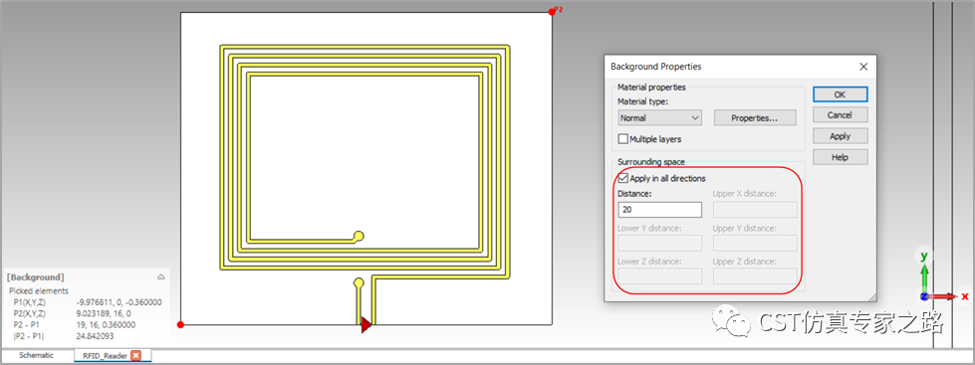Screen dimensions: 975x365
Task: Switch to the Schematic tab
Action: [x=36, y=356]
